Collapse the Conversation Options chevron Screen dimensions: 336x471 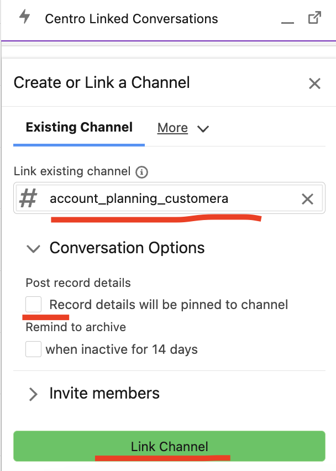(x=33, y=249)
